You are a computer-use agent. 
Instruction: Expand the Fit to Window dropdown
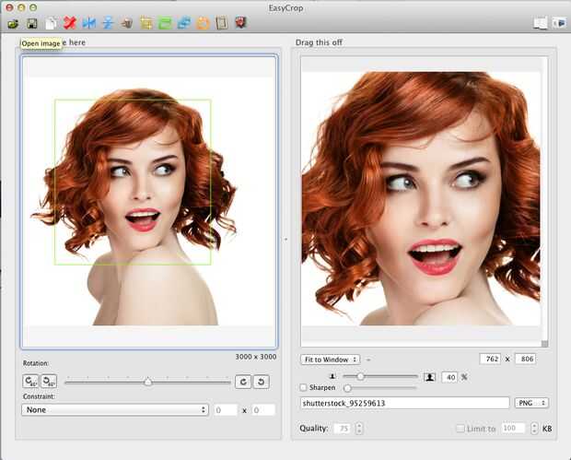330,359
